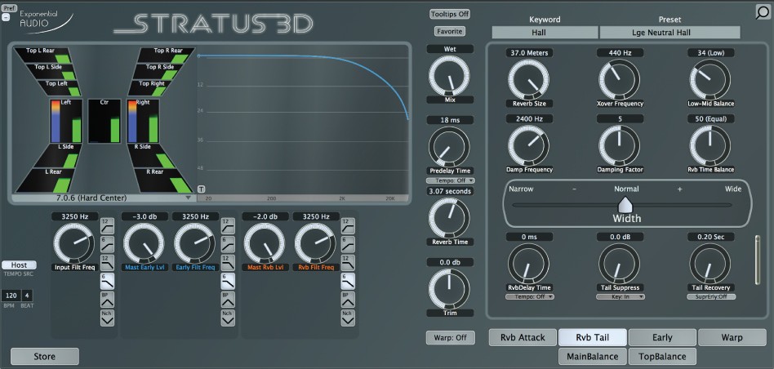Image resolution: width=774 pixels, height=369 pixels.
Task: Select 12 dB high-pass shape for Early Filt Freq
Action: tap(228, 226)
